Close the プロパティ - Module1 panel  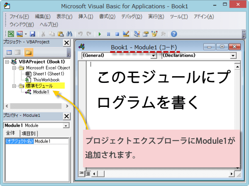[66, 116]
